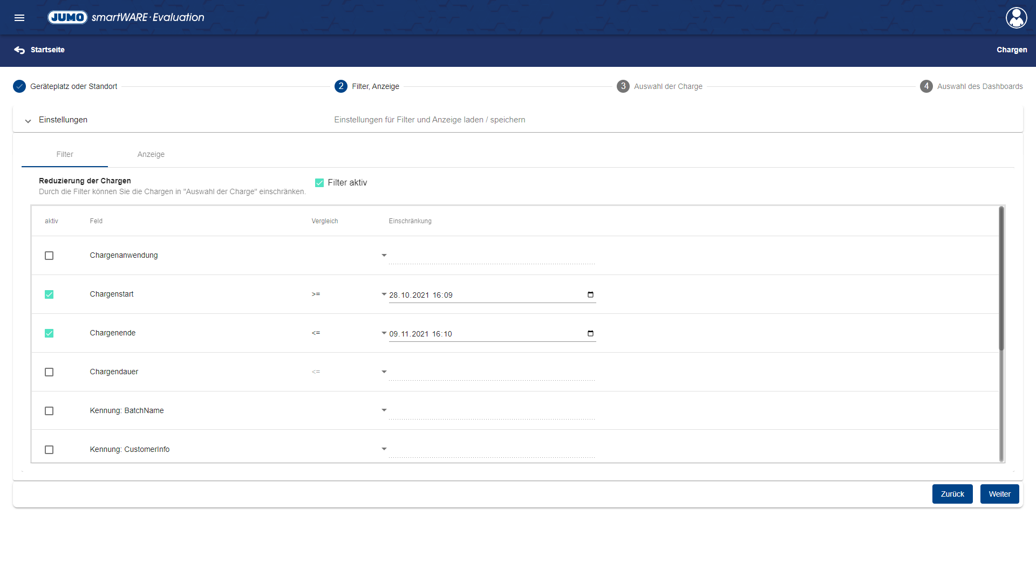Click the JUMO smartWARE logo
This screenshot has width=1036, height=570.
126,17
